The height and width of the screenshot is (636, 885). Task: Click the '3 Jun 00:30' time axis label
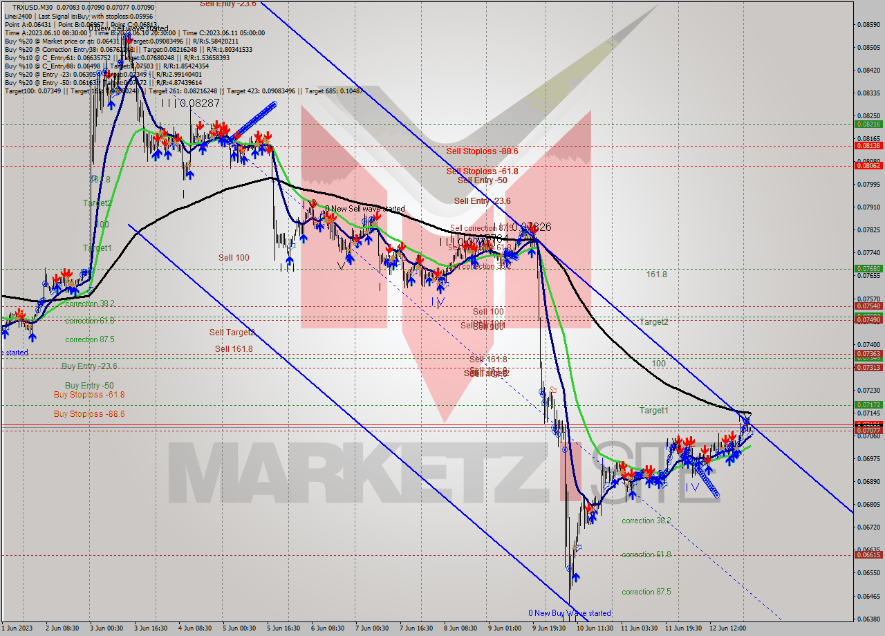106,628
